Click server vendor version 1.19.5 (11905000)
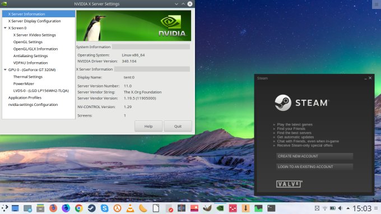The image size is (381, 214). pyautogui.click(x=140, y=99)
